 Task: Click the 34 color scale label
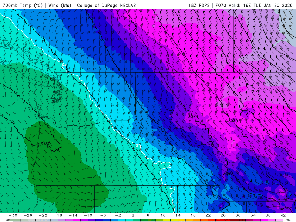(x=253, y=215)
